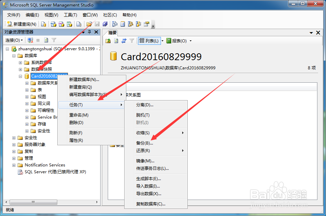326x216 pixels.
Task: Click the Refresh icon in Object Explorer toolbar
Action: coord(46,40)
